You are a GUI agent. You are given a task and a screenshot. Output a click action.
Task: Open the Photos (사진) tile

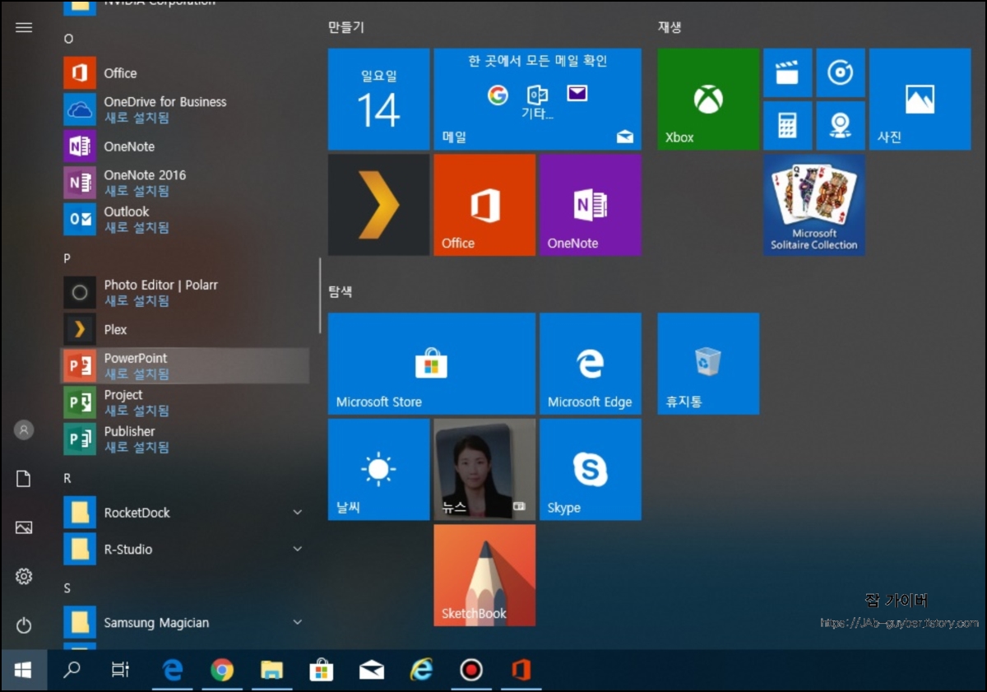pyautogui.click(x=920, y=99)
